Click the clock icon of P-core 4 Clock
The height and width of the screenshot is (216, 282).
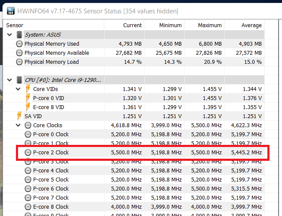click(x=28, y=170)
